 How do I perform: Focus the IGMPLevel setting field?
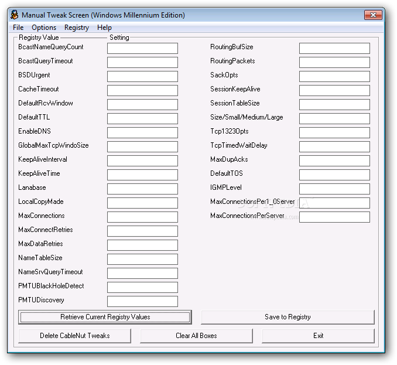pyautogui.click(x=334, y=189)
